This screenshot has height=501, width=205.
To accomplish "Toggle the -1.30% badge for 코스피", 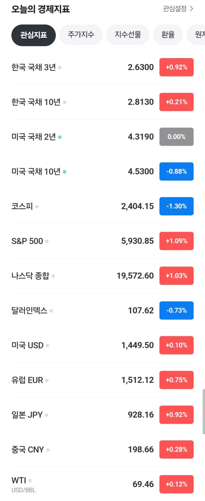I will [176, 206].
